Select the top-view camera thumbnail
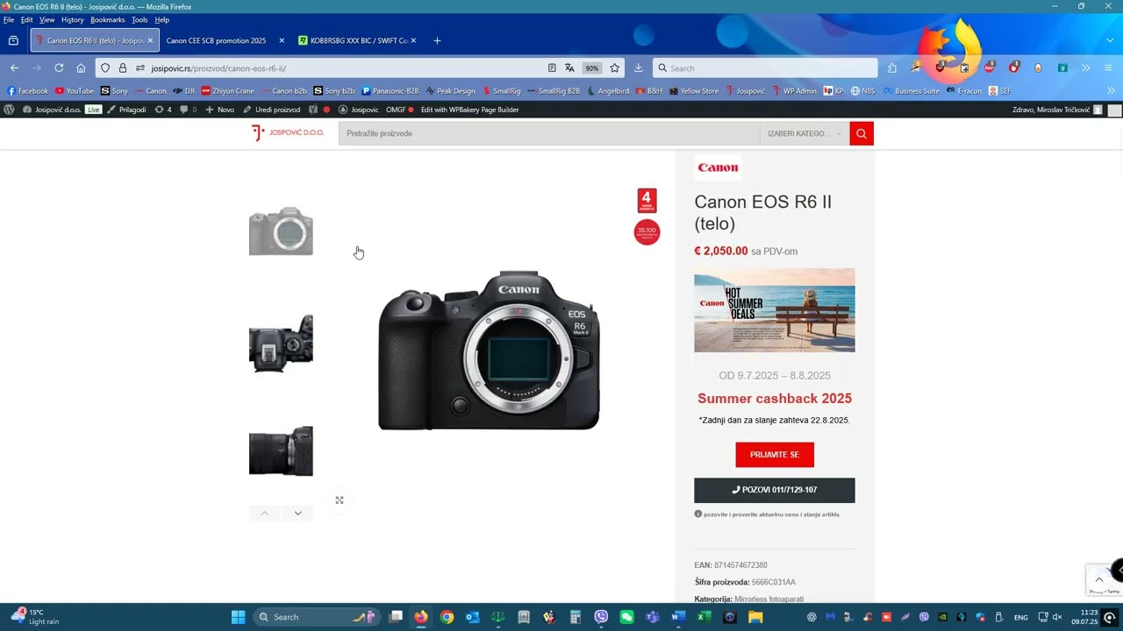1123x631 pixels. [x=281, y=344]
